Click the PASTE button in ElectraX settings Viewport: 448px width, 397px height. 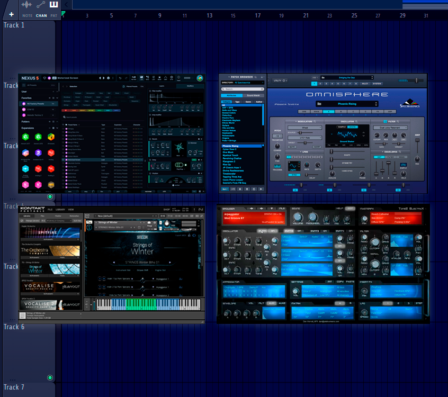click(350, 282)
